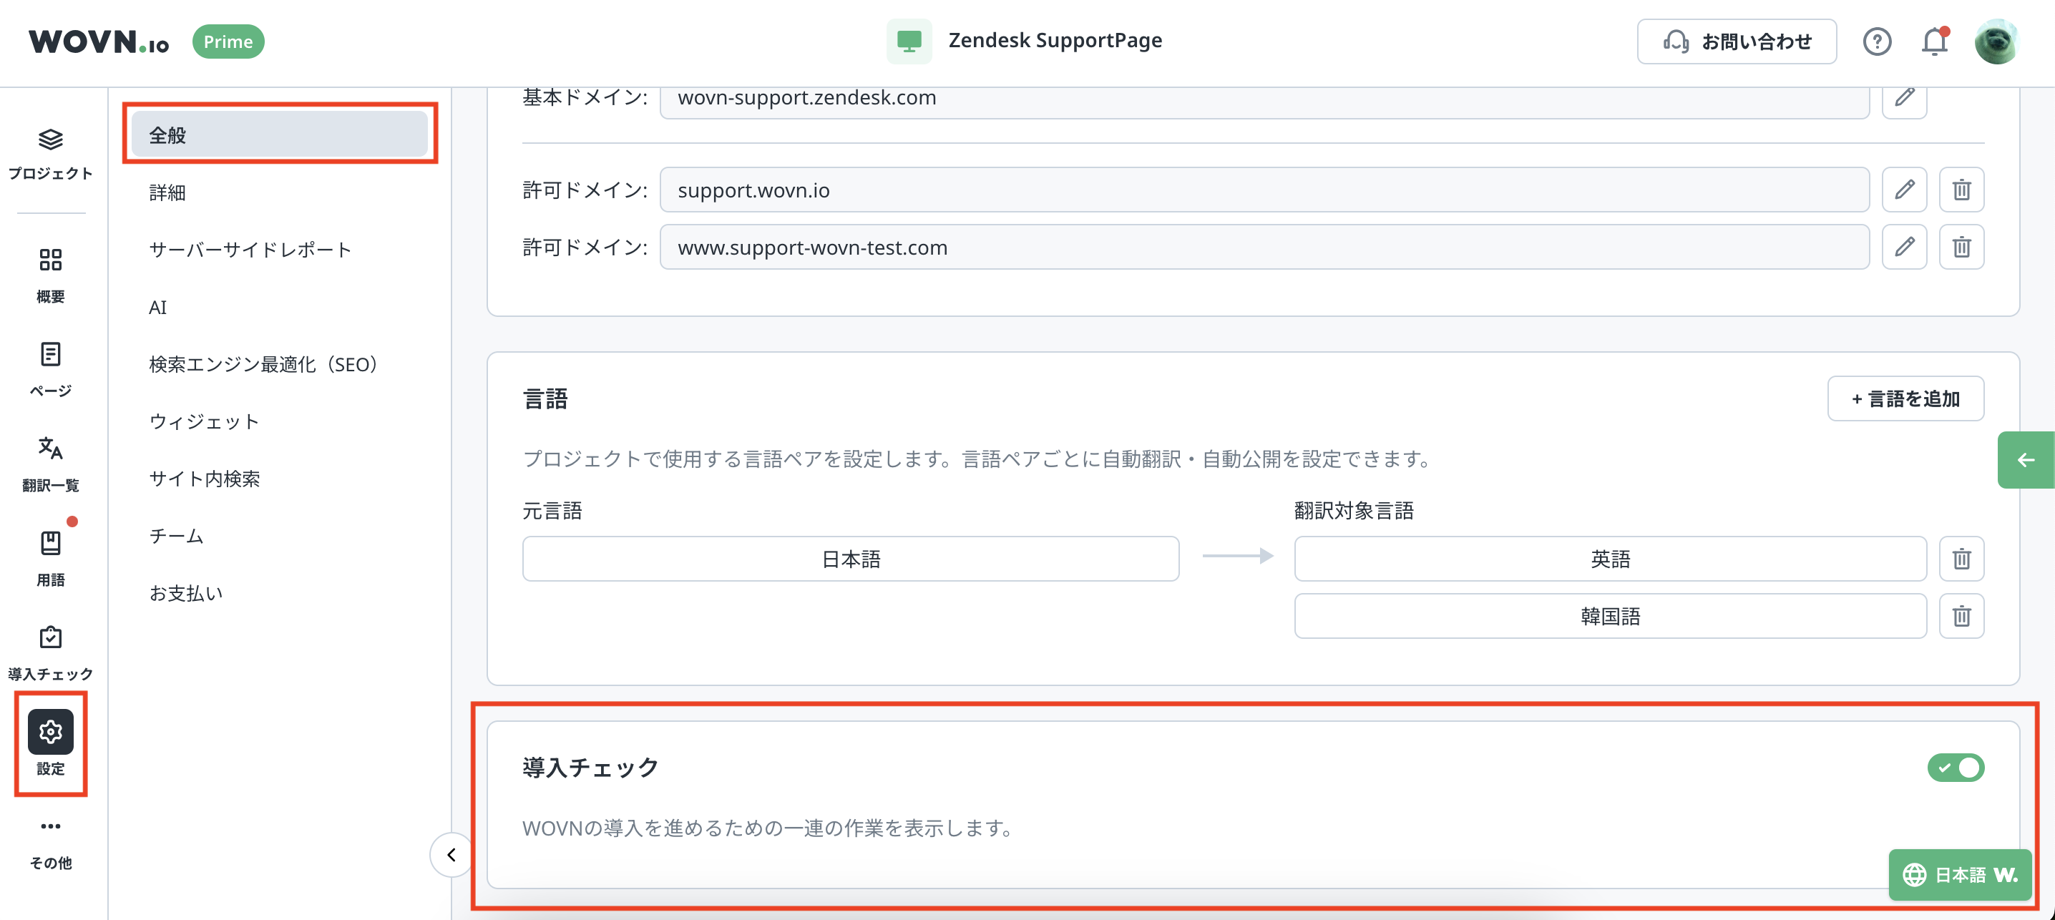Go to the ページ section icon

[50, 354]
